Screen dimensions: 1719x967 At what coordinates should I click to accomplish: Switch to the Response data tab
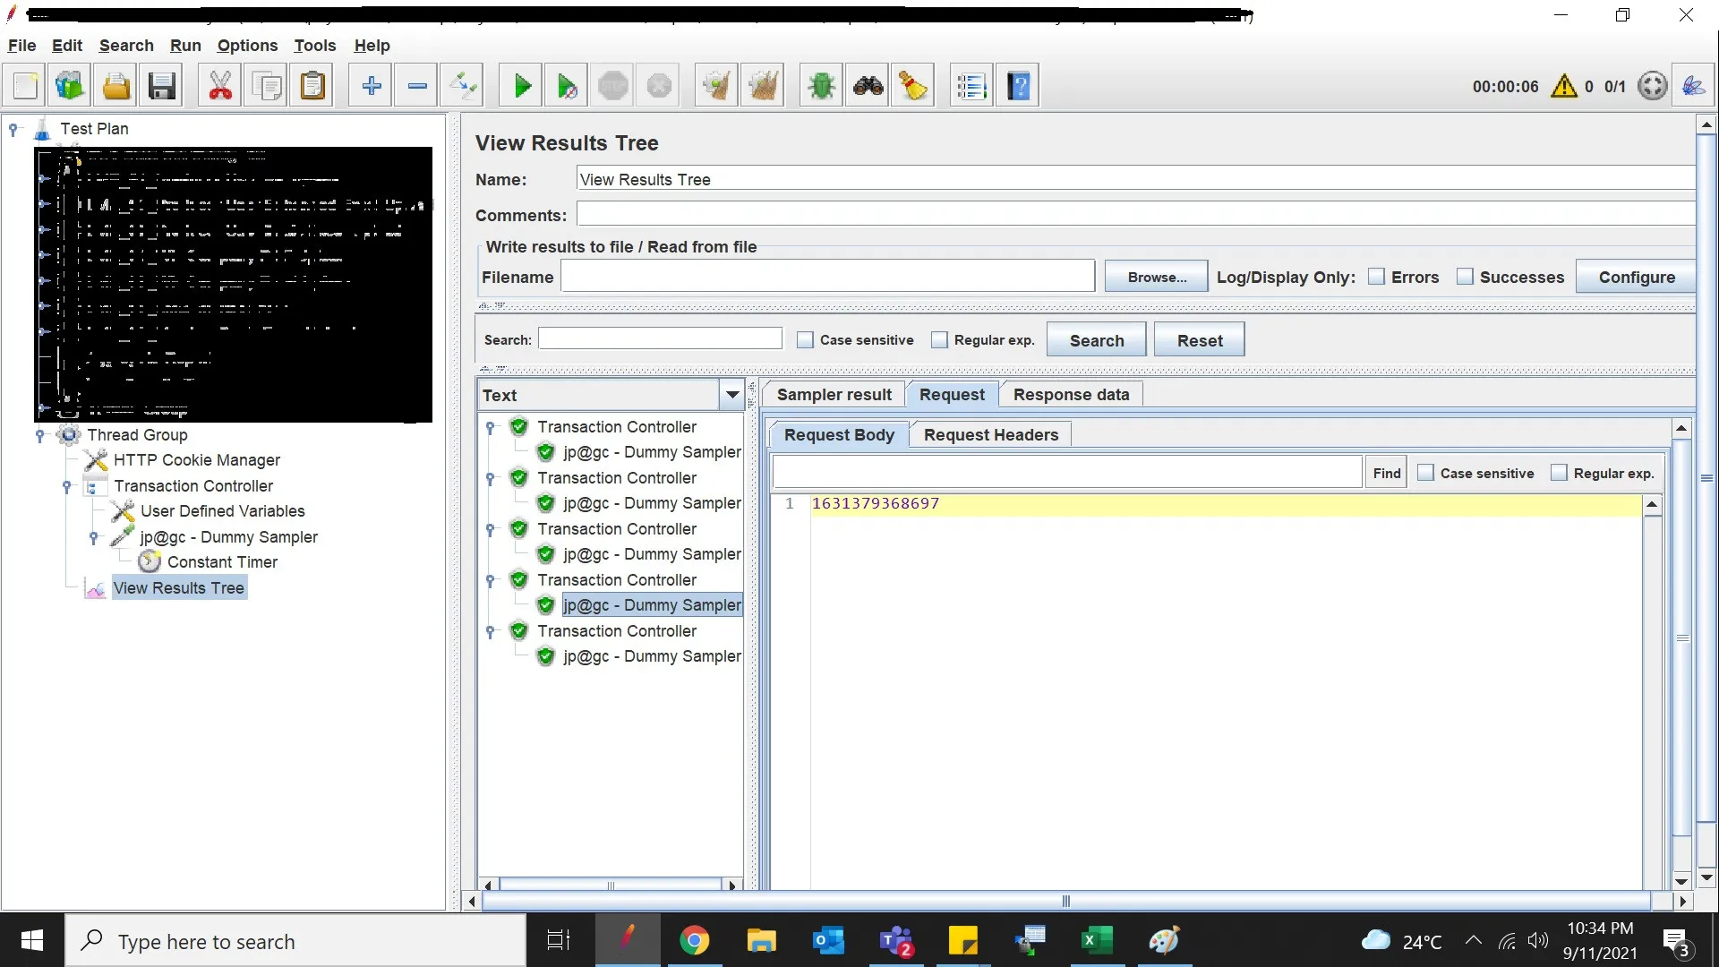(1071, 395)
